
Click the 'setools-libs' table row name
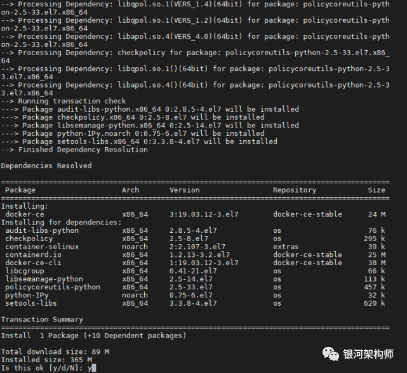[x=31, y=303]
